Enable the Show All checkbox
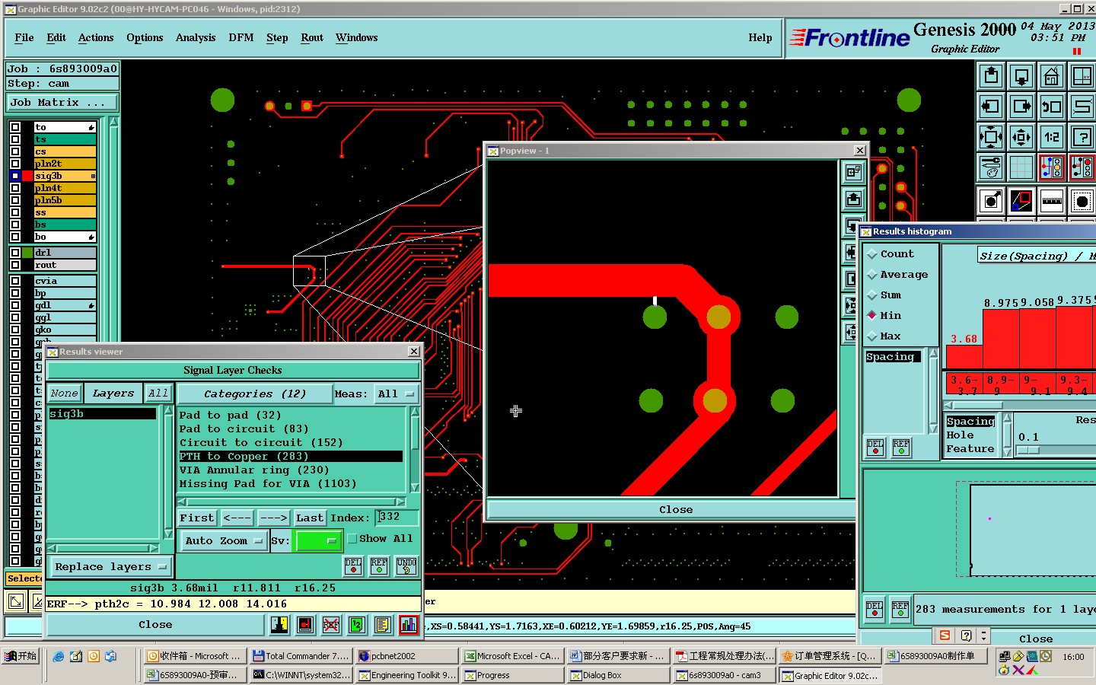 click(x=352, y=539)
